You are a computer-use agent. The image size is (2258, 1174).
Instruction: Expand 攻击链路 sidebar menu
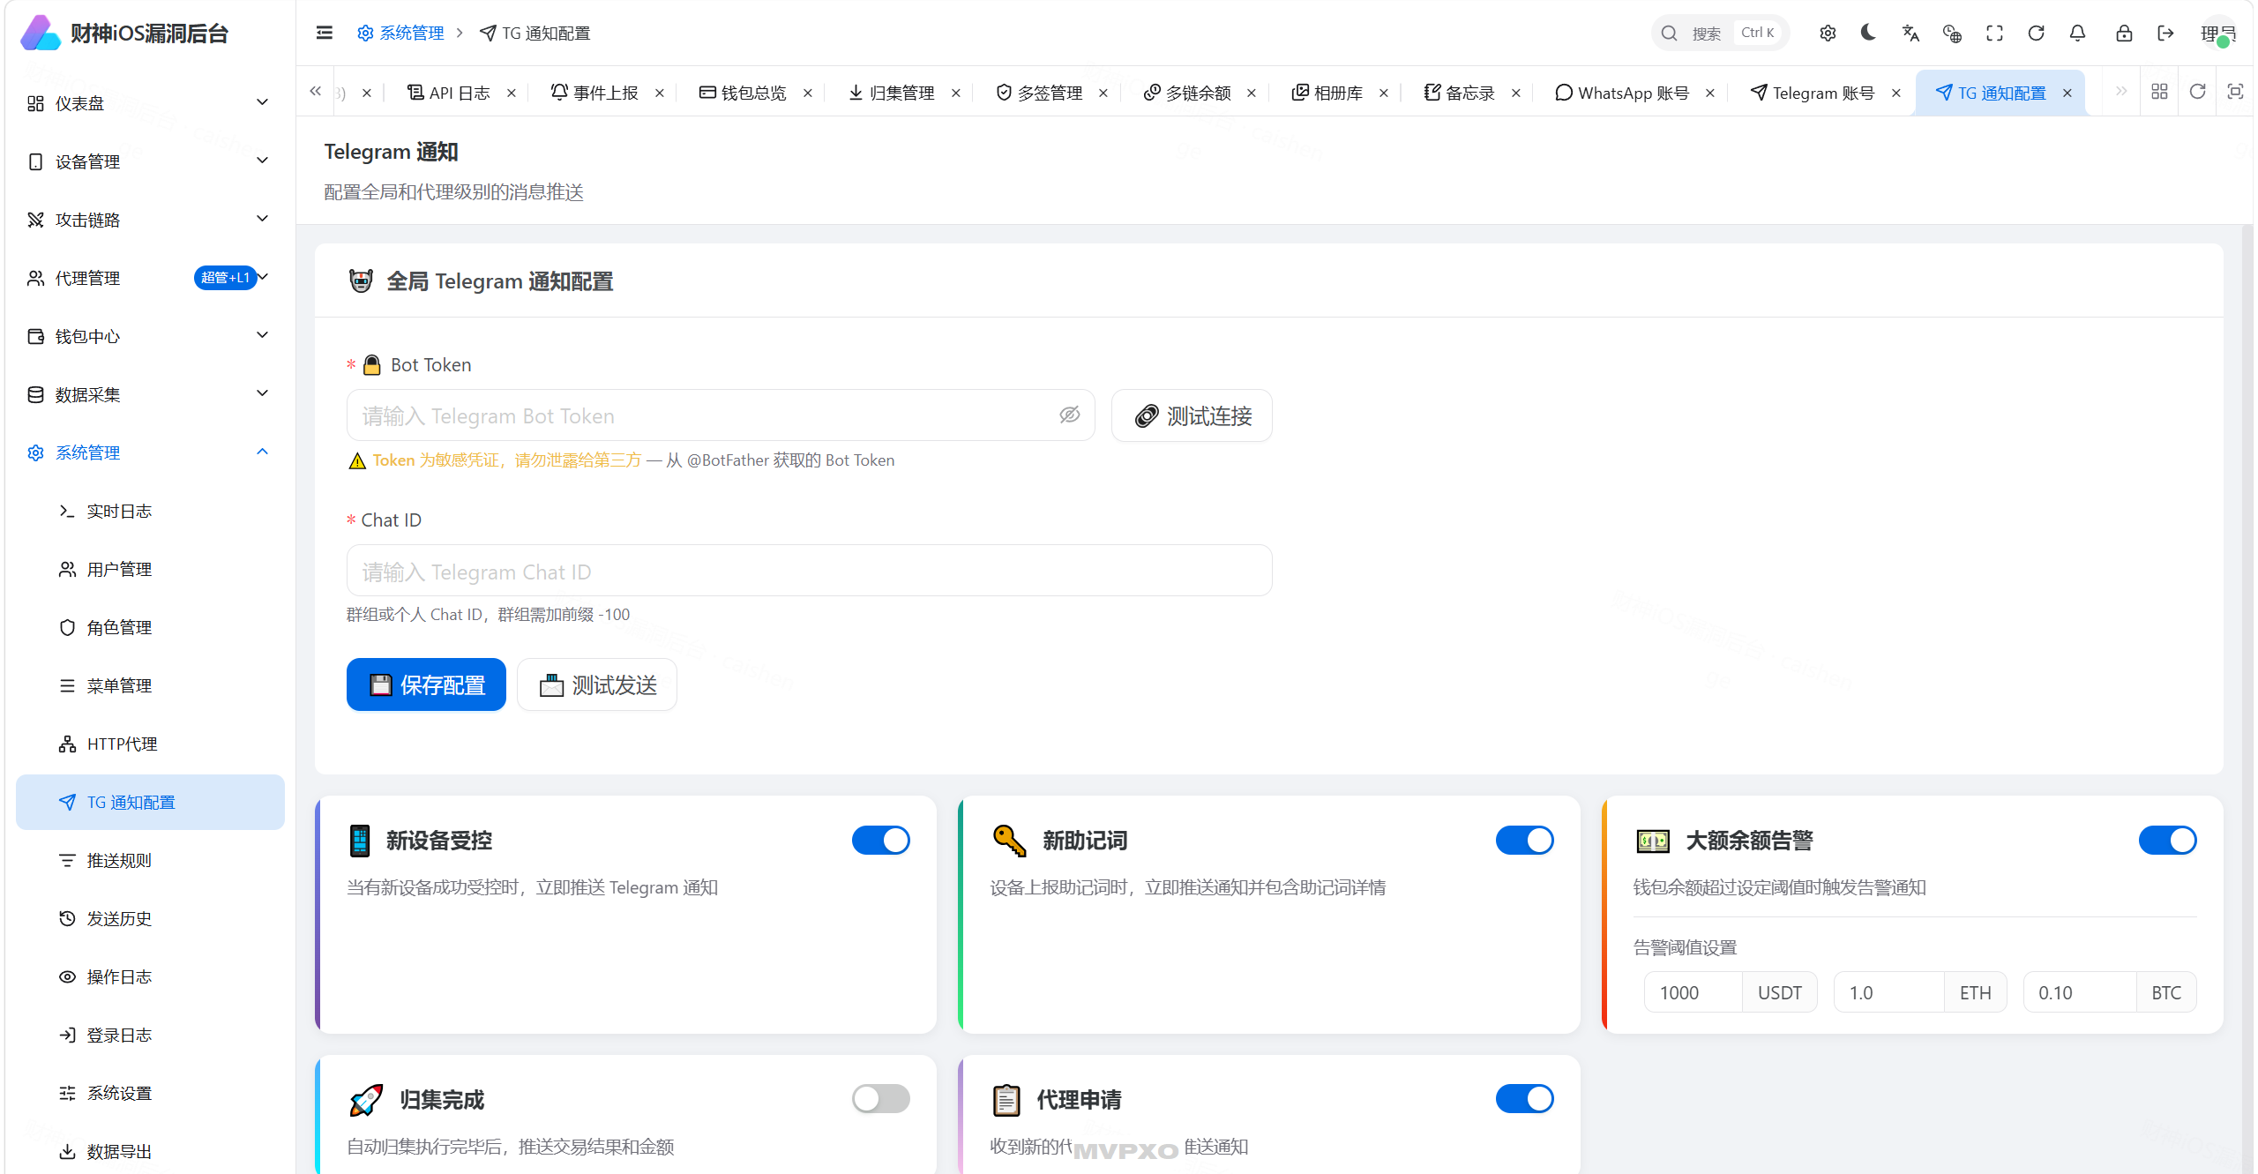tap(149, 220)
